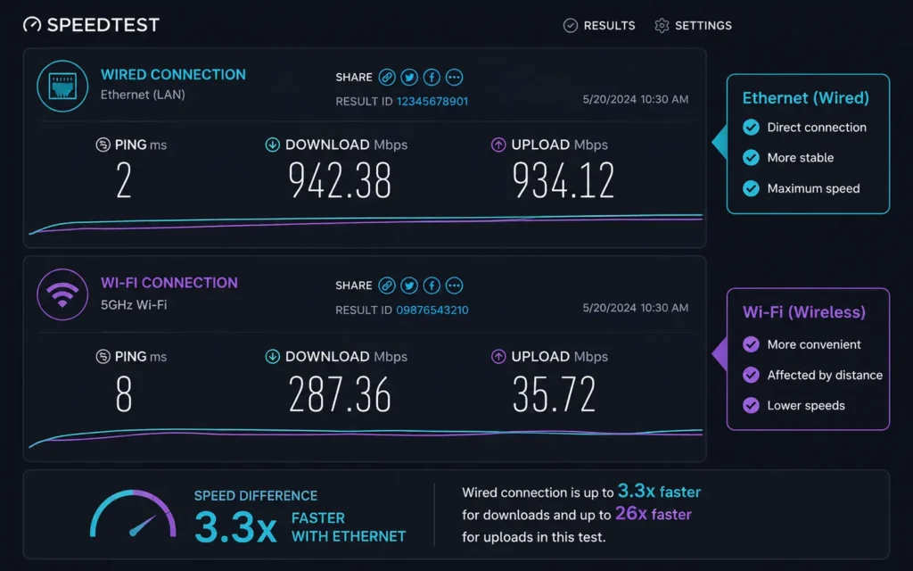Image resolution: width=913 pixels, height=571 pixels.
Task: Click the More convenient checkmark
Action: pyautogui.click(x=751, y=344)
